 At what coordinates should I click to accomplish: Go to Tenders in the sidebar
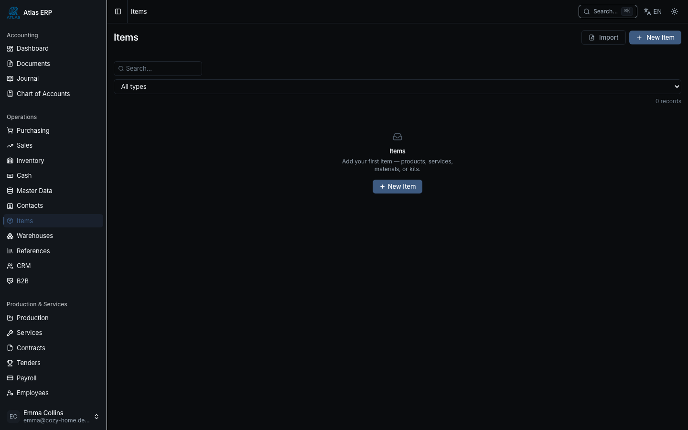pyautogui.click(x=53, y=363)
